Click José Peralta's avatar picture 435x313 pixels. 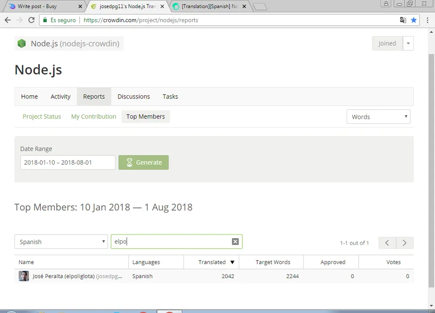pos(24,276)
